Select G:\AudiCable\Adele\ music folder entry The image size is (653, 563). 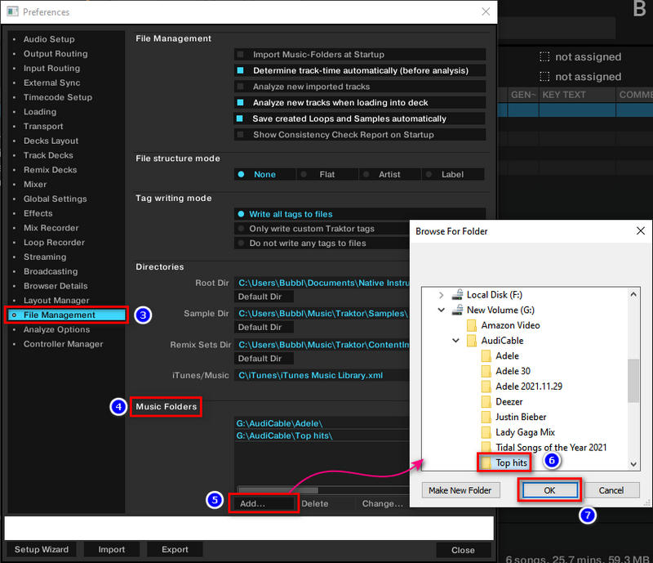click(x=322, y=424)
